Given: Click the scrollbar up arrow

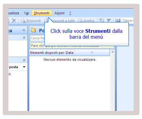Looking at the screenshot, I should (x=112, y=52).
